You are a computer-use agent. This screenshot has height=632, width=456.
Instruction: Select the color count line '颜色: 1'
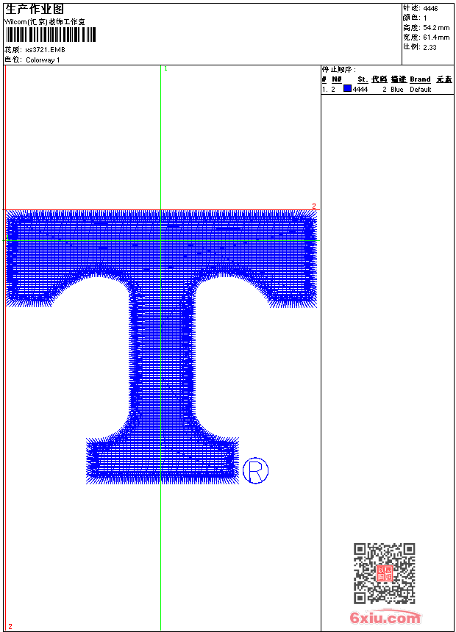(x=415, y=18)
